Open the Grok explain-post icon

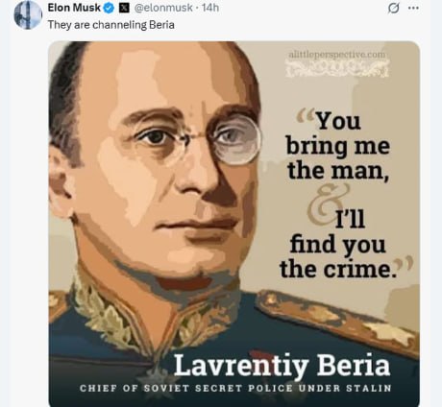coord(394,9)
